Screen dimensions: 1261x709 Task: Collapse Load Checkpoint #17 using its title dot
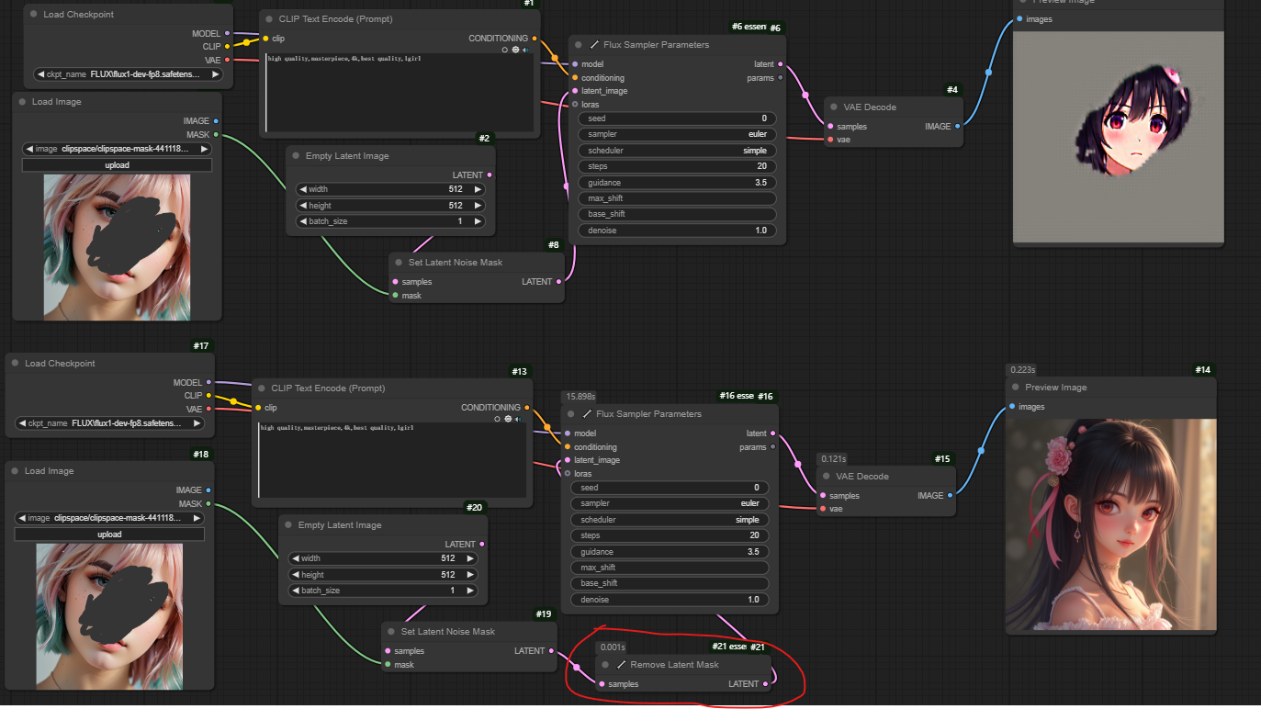click(16, 364)
